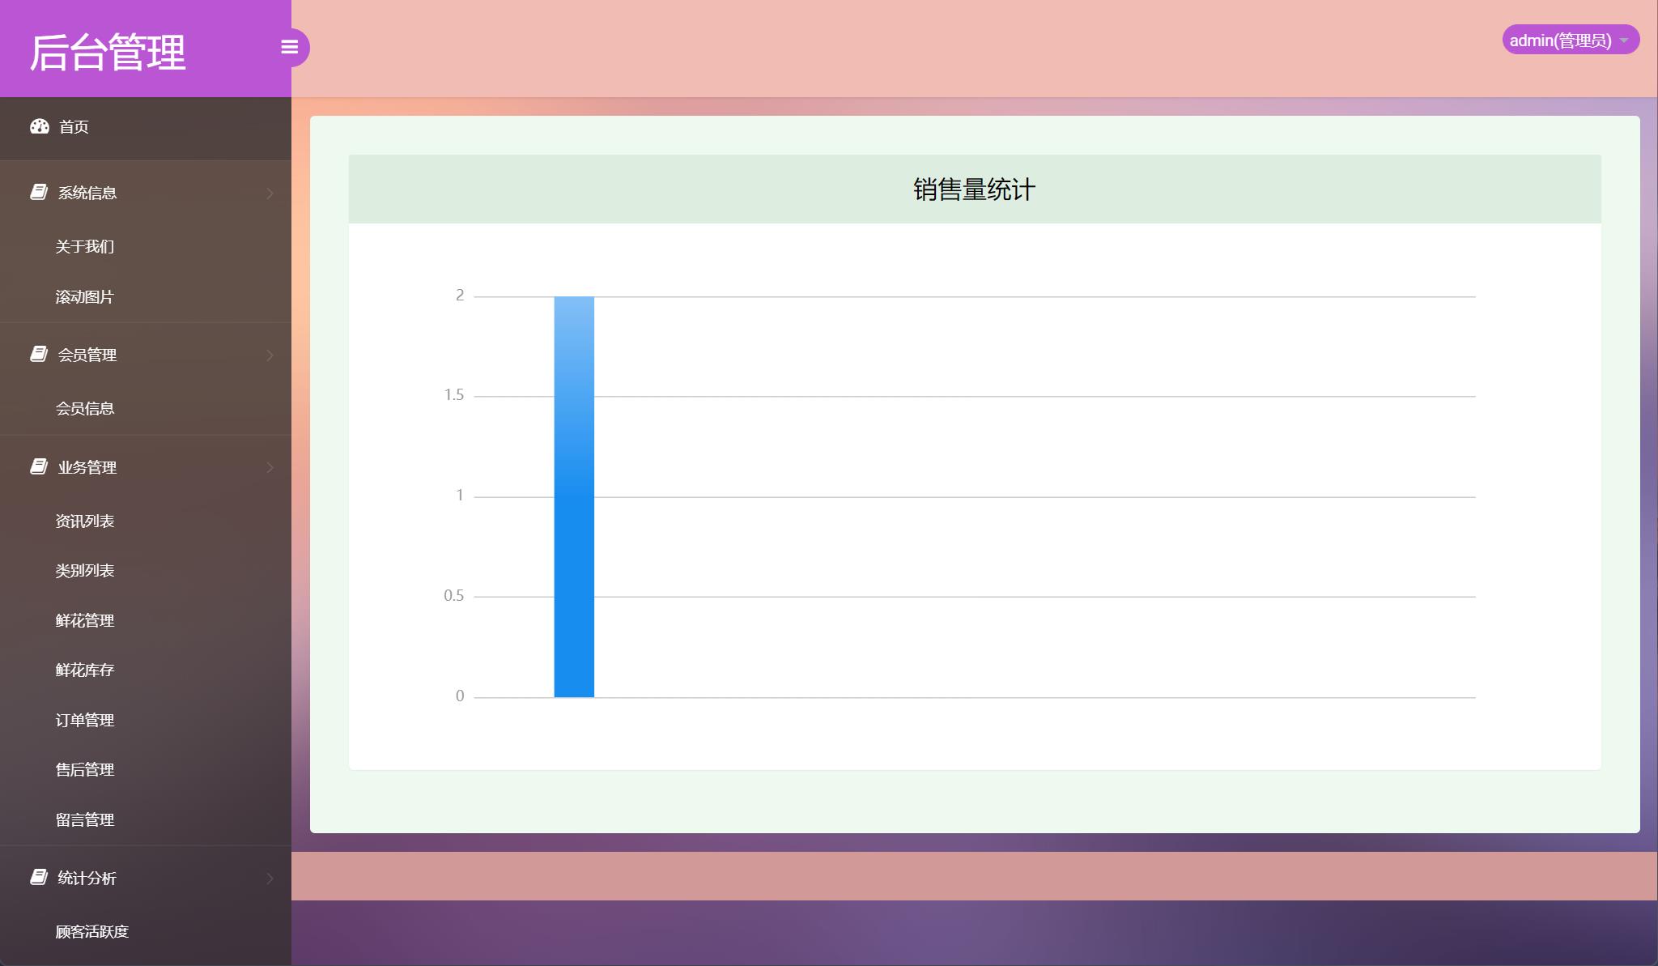Open the 关于我们 menu item
The image size is (1658, 966).
tap(85, 246)
